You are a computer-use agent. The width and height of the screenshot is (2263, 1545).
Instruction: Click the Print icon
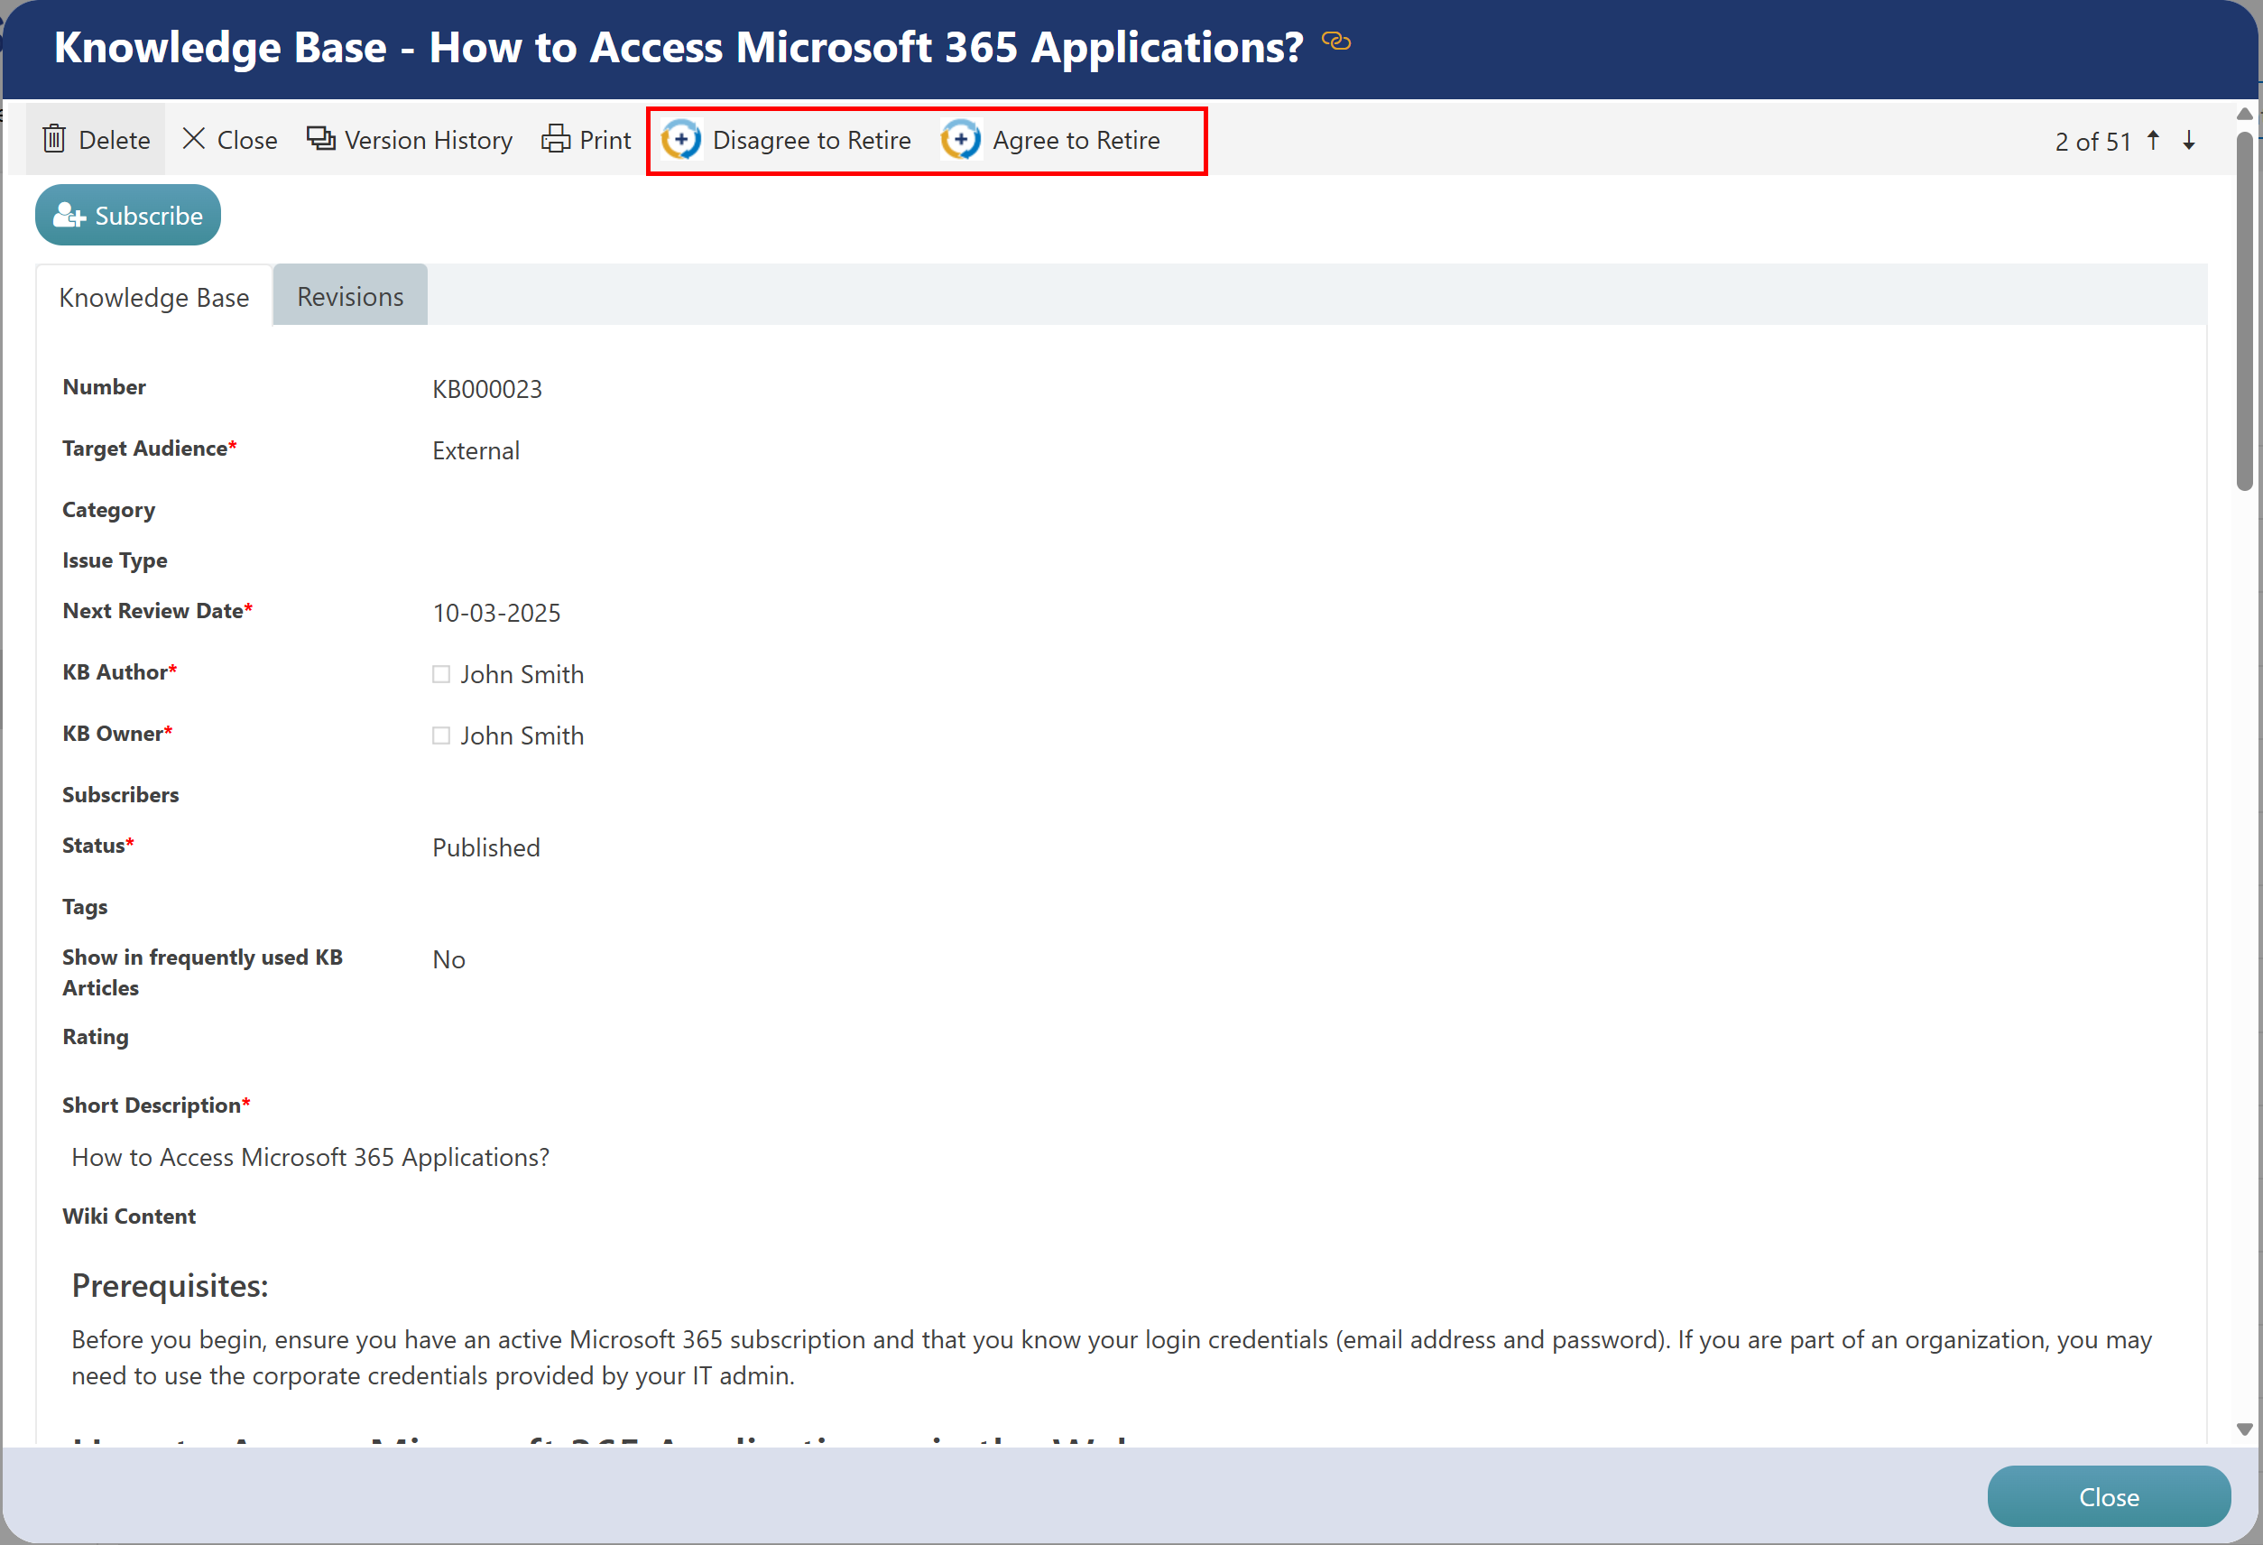[555, 139]
